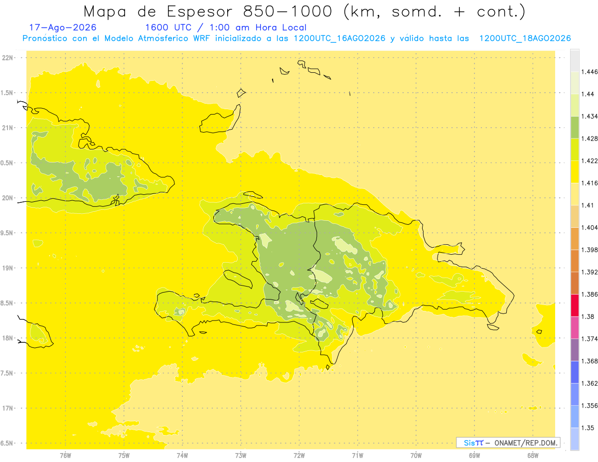Select the 69W longitude axis label
598x462 pixels.
(x=474, y=456)
